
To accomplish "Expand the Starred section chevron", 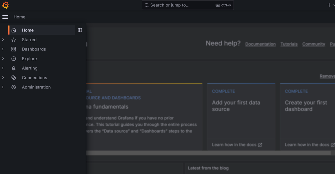I will point(3,39).
